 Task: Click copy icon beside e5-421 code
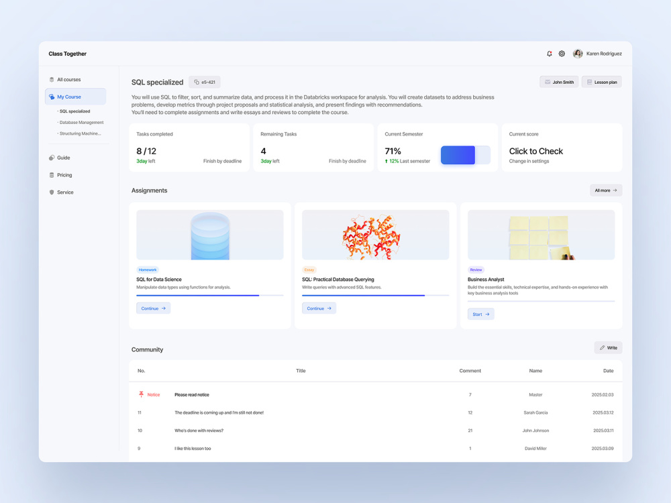coord(197,82)
